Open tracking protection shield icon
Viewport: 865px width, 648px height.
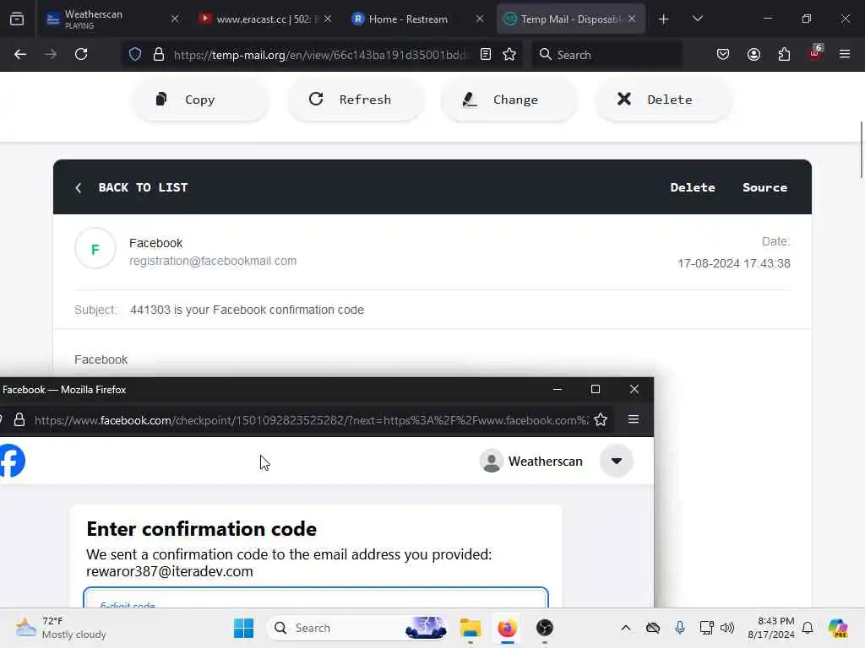[135, 55]
